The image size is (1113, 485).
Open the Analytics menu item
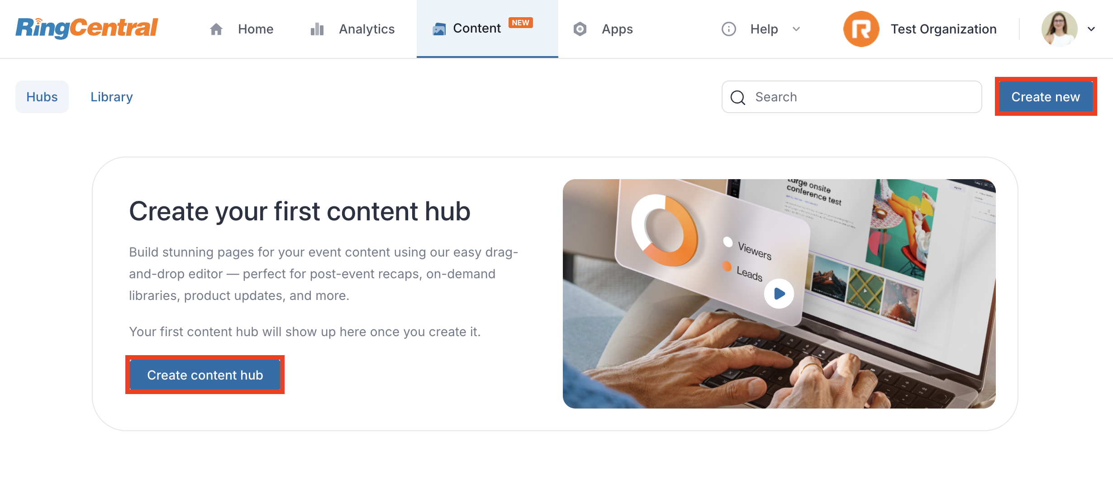[352, 29]
